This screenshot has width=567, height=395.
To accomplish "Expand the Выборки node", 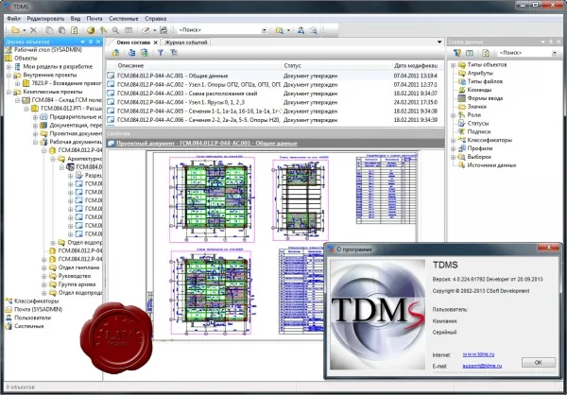I will 453,157.
